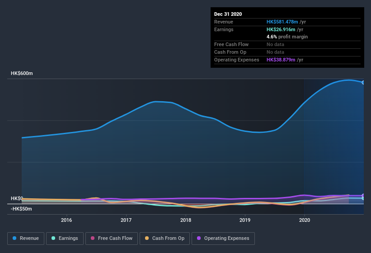Click the 2020 x-axis label
Screen dimensions: 371x253
305,220
